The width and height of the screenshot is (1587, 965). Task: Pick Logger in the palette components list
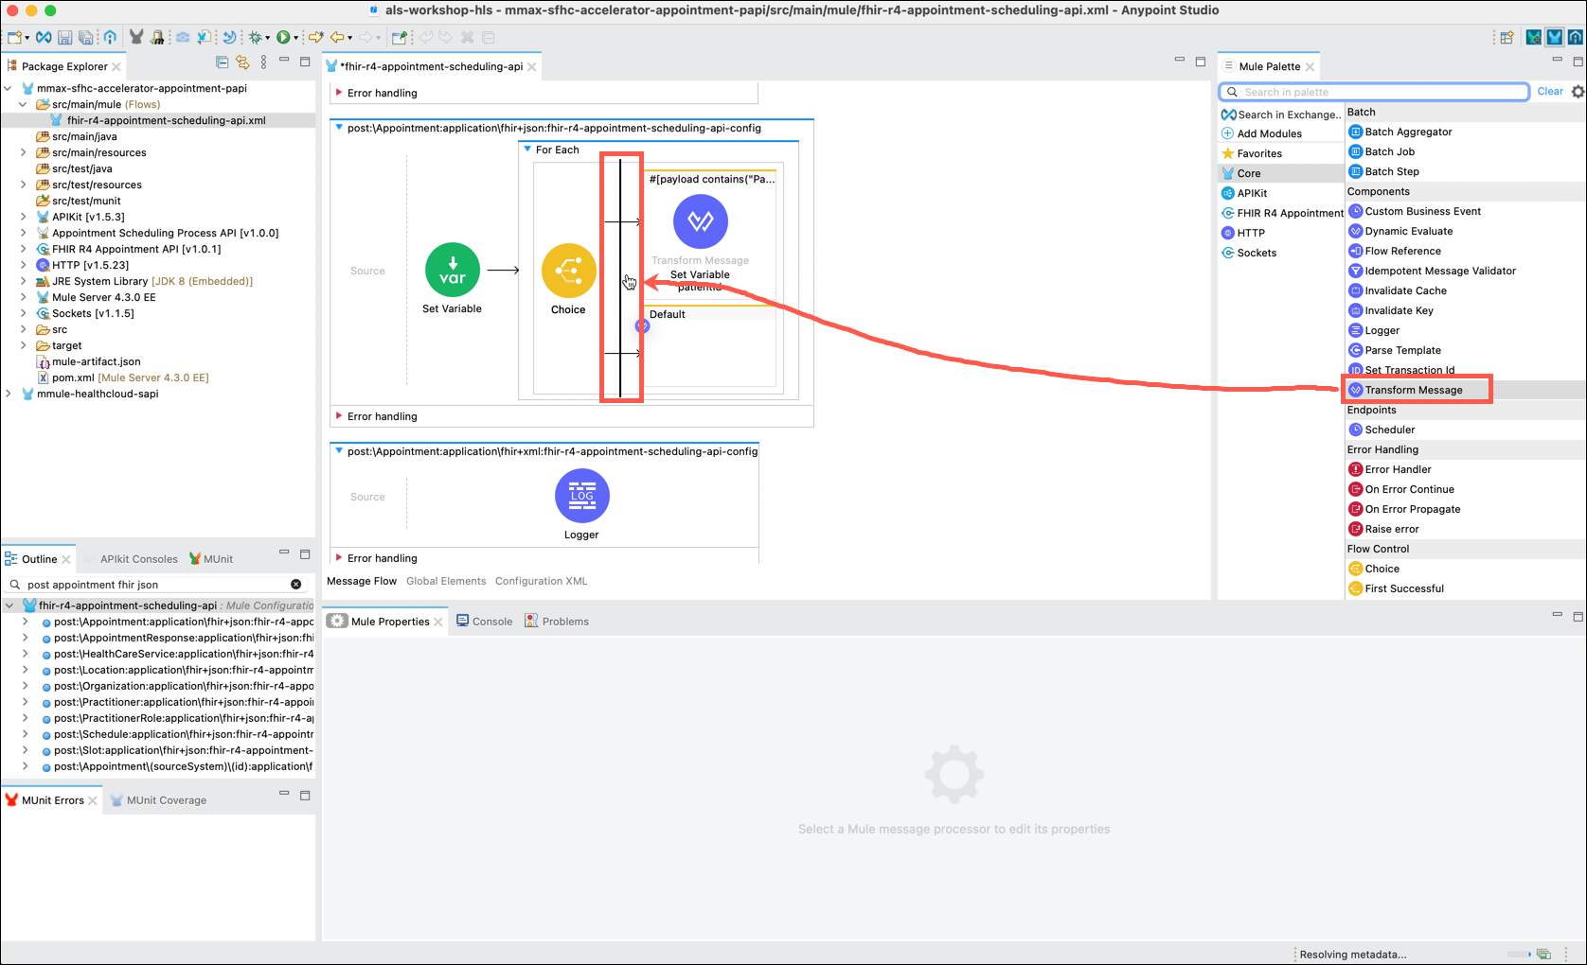point(1382,330)
